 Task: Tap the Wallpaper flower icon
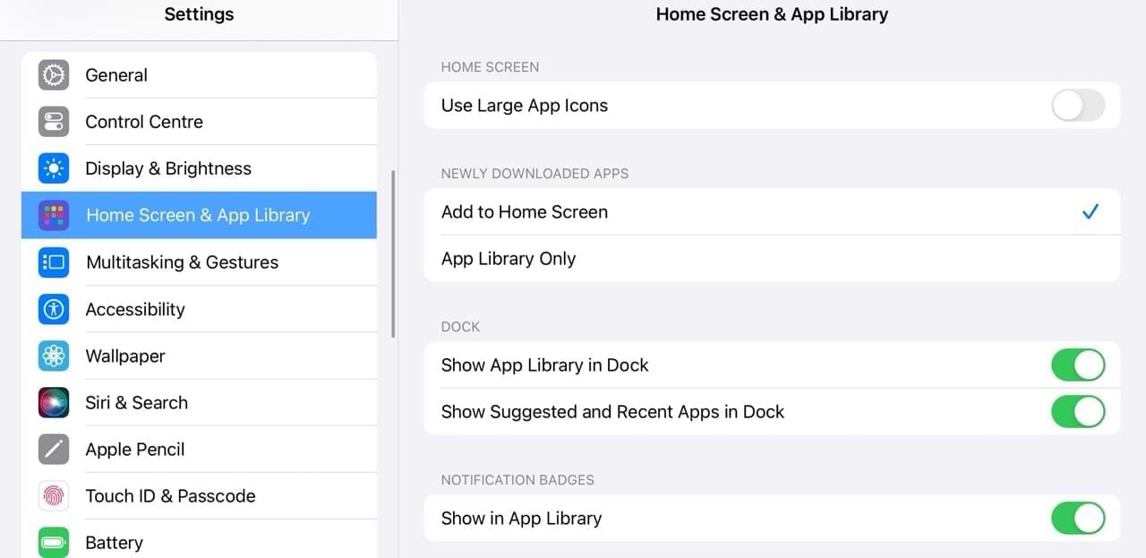coord(54,356)
